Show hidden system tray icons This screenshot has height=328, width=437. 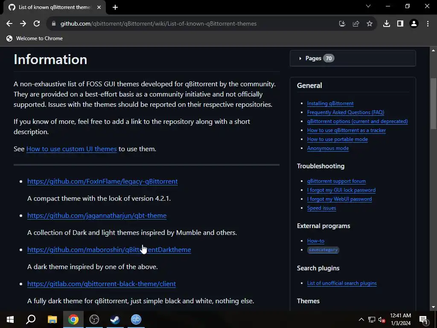tap(361, 319)
